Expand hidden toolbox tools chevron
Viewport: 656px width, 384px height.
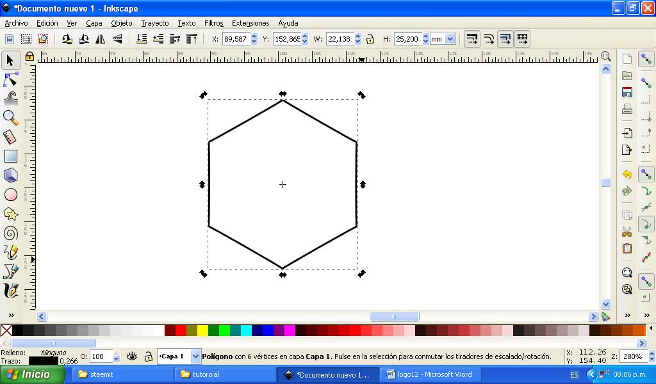pos(12,315)
